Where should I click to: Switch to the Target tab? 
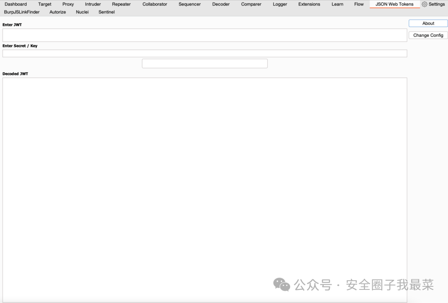(45, 4)
